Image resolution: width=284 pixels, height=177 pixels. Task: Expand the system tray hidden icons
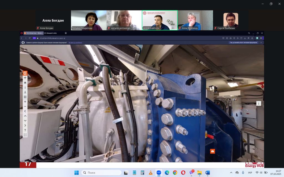tap(231, 173)
